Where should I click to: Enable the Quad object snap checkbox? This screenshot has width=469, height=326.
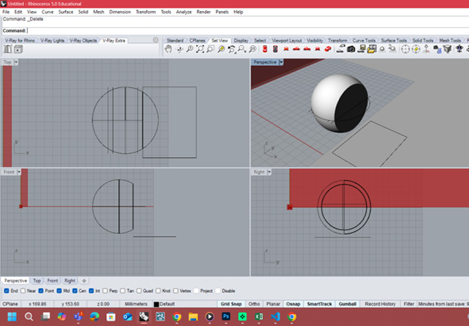coord(139,291)
